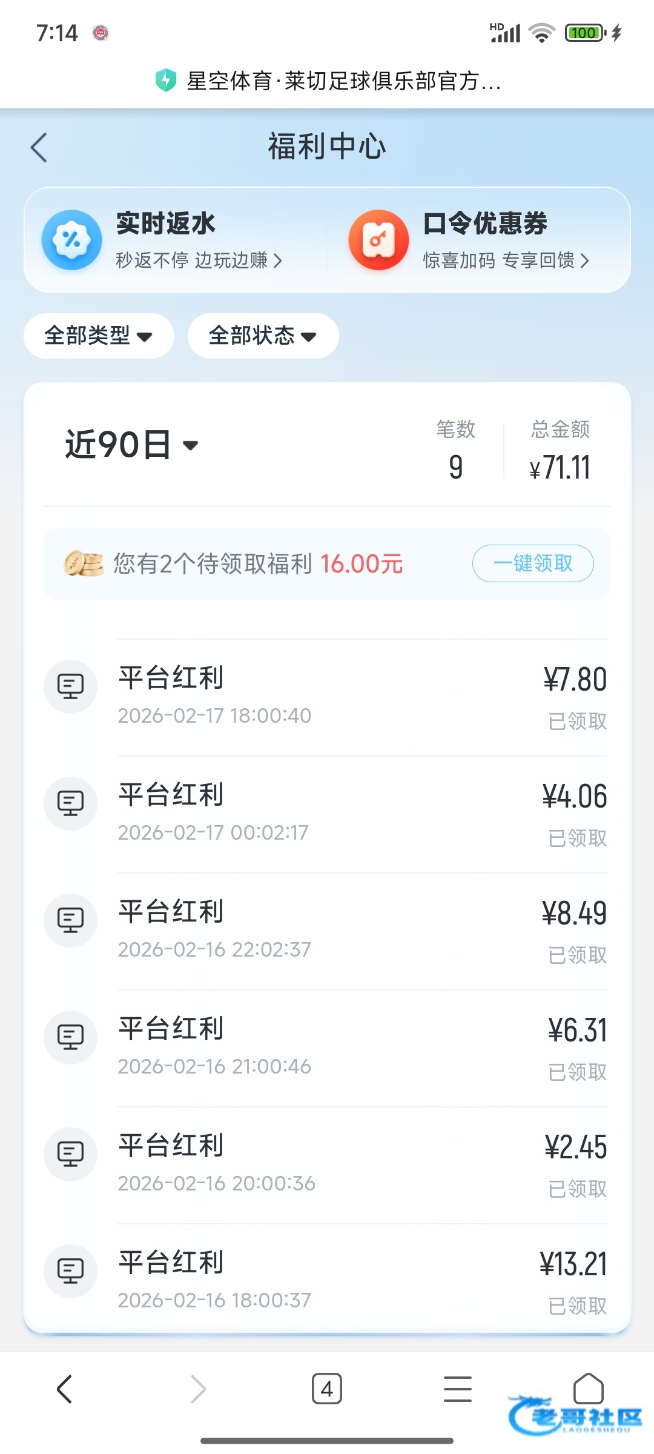Open the 平台红利 record of ¥13.21
Screen dimensions: 654x1454
[x=327, y=1280]
